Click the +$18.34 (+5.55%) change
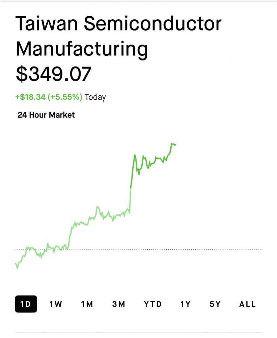 pyautogui.click(x=49, y=97)
